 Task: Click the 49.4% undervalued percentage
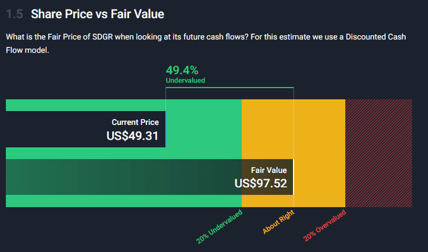point(182,70)
